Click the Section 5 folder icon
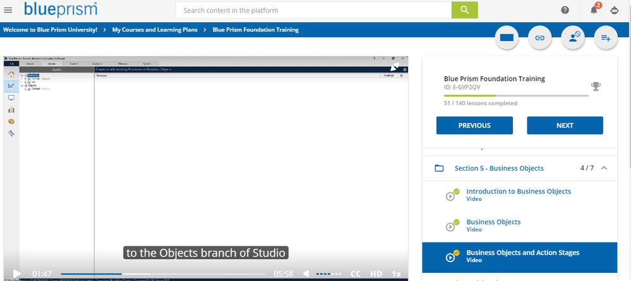The width and height of the screenshot is (631, 281). tap(439, 168)
